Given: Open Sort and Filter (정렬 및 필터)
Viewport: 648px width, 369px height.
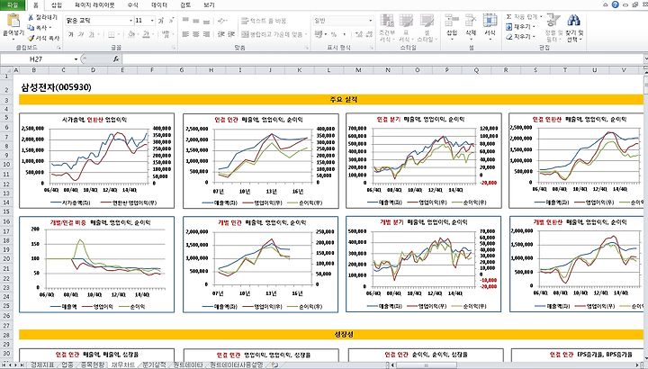Looking at the screenshot, I should point(553,28).
